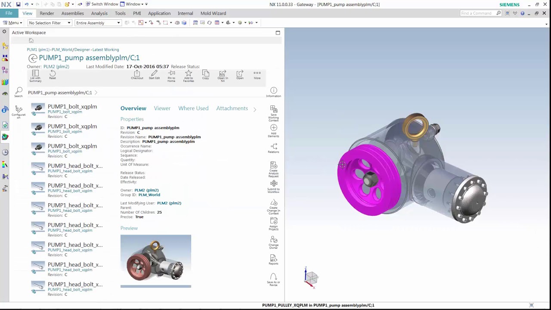Click Last Modifying User PLM2 (plm2) link

pos(169,203)
